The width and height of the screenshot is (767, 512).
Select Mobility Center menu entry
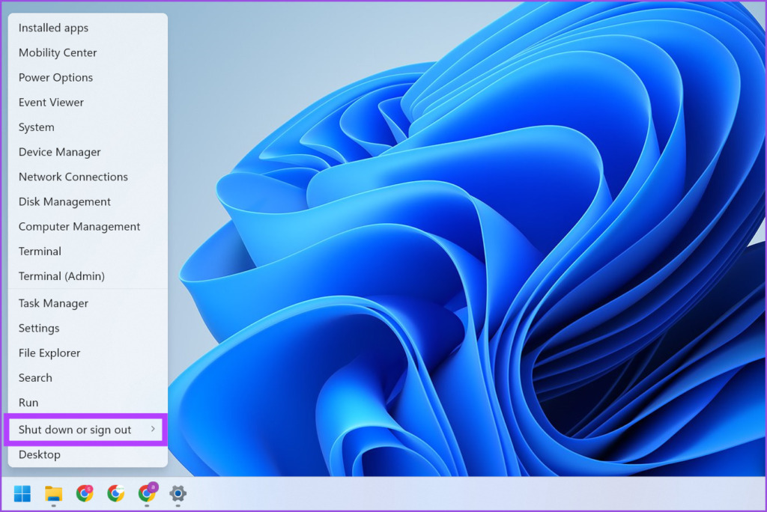(x=88, y=53)
